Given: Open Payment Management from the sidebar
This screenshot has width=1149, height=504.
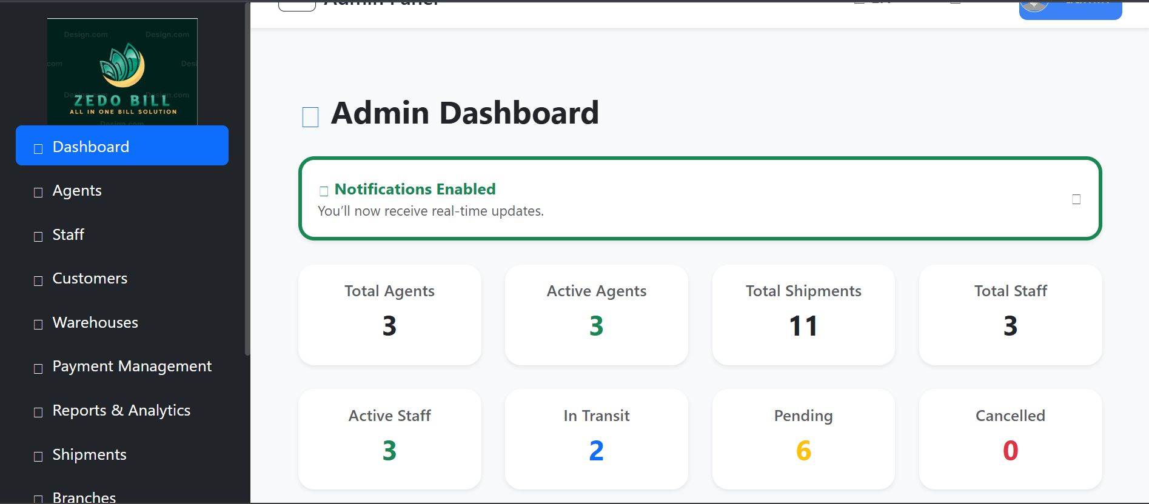Looking at the screenshot, I should point(132,366).
